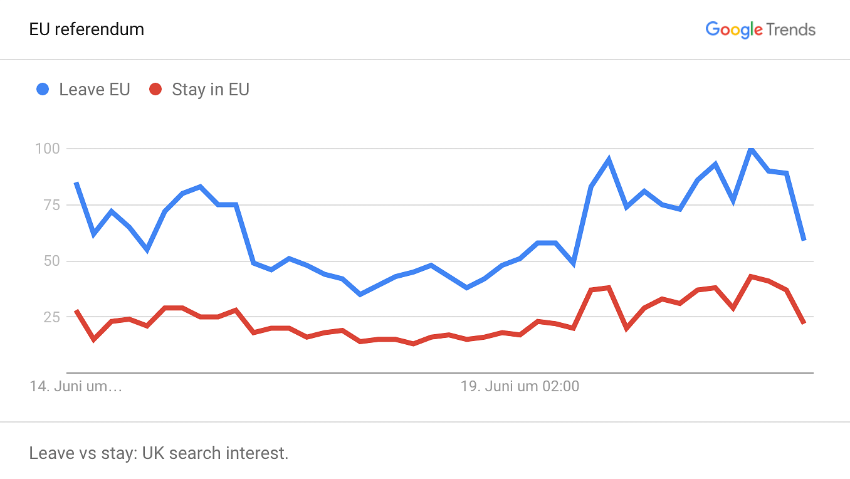The height and width of the screenshot is (479, 850).
Task: Click the "14. Juni um…" x-axis label
Action: pos(76,386)
